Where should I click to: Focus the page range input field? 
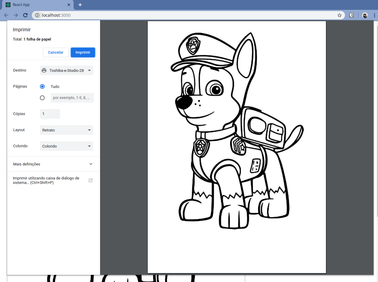coord(72,98)
